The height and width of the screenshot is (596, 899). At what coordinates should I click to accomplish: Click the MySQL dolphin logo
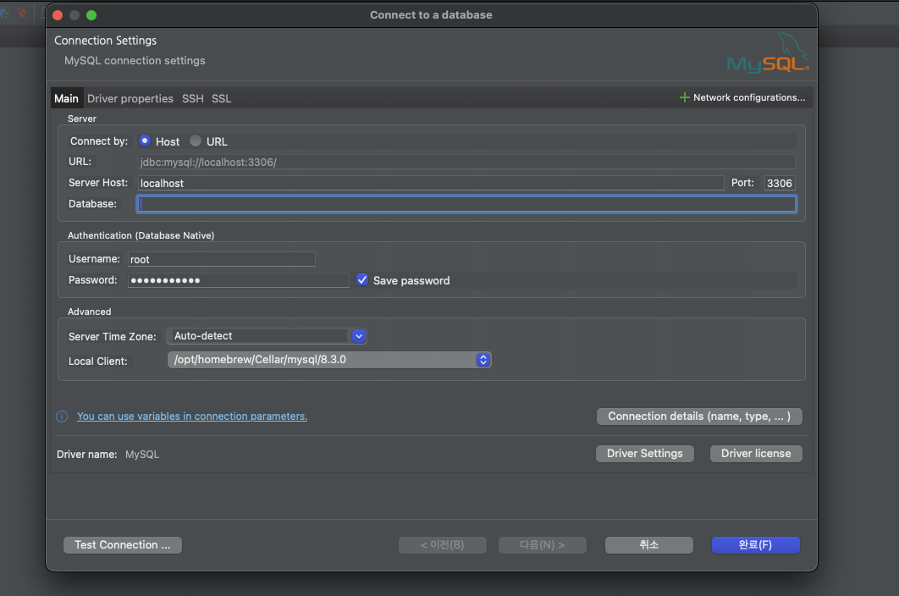point(768,52)
